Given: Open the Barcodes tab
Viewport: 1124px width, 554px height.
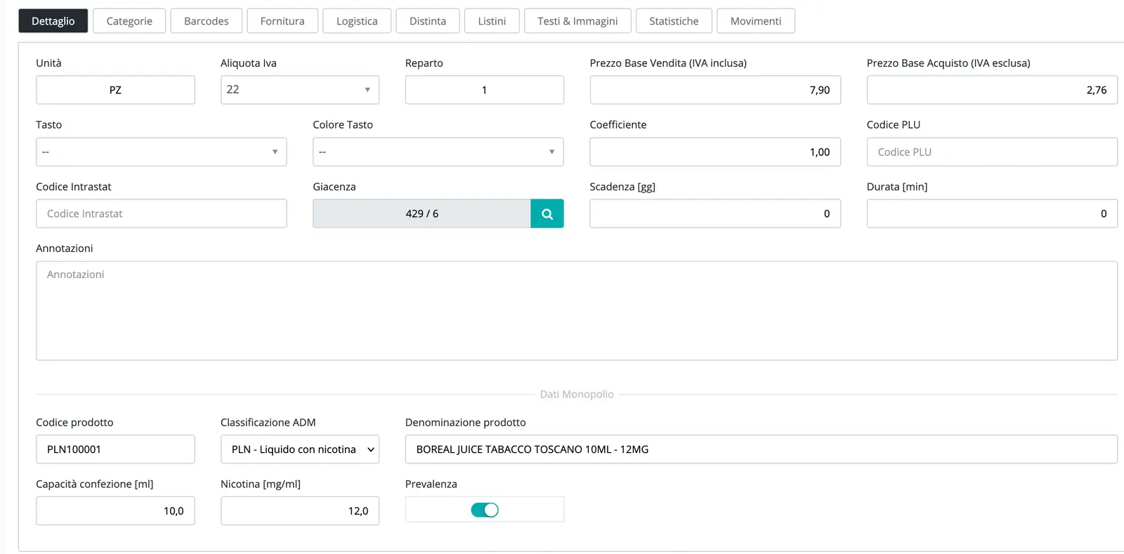Looking at the screenshot, I should coord(207,21).
